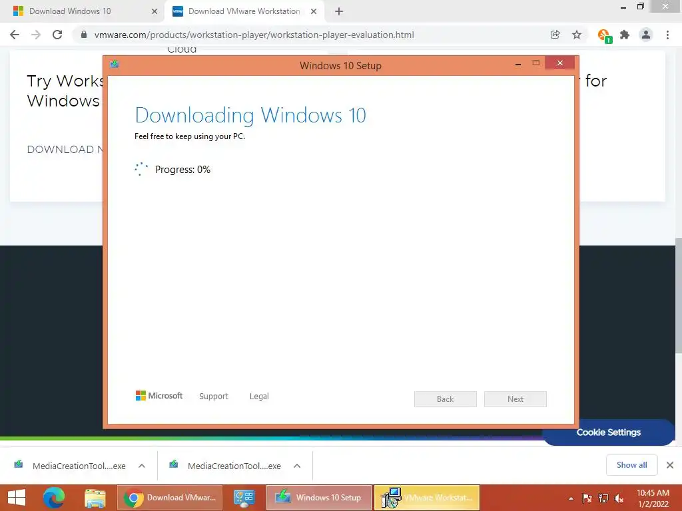Open the Legal link in setup
This screenshot has height=511, width=682.
coord(259,397)
